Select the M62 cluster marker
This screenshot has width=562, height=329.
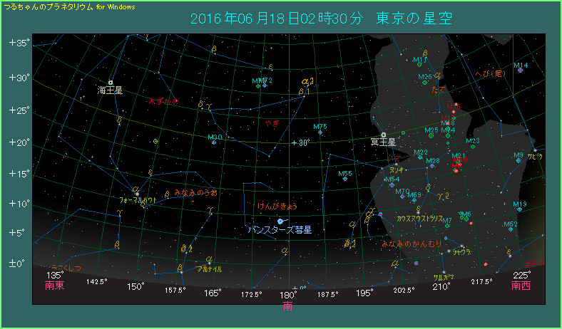(x=511, y=229)
